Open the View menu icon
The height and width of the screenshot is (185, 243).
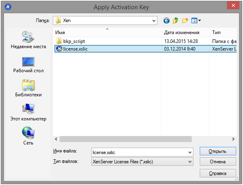(x=196, y=20)
